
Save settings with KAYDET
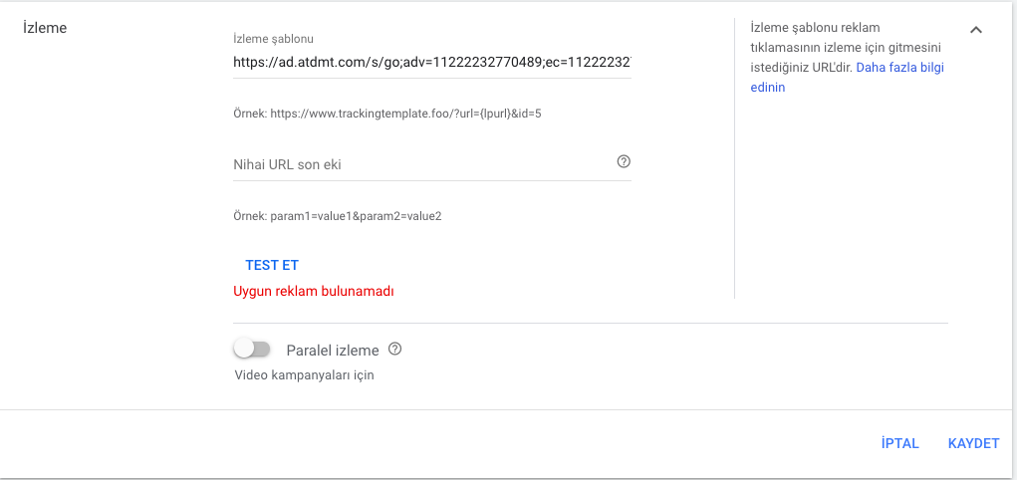pyautogui.click(x=973, y=444)
